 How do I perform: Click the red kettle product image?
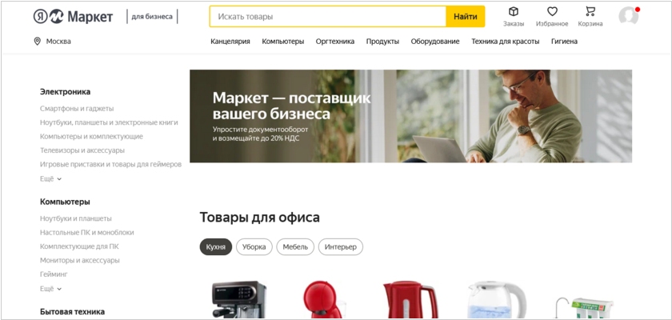[x=410, y=299]
